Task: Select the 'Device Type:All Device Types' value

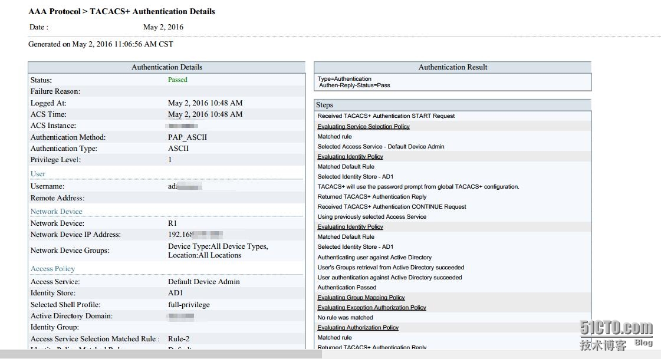Action: click(x=218, y=246)
